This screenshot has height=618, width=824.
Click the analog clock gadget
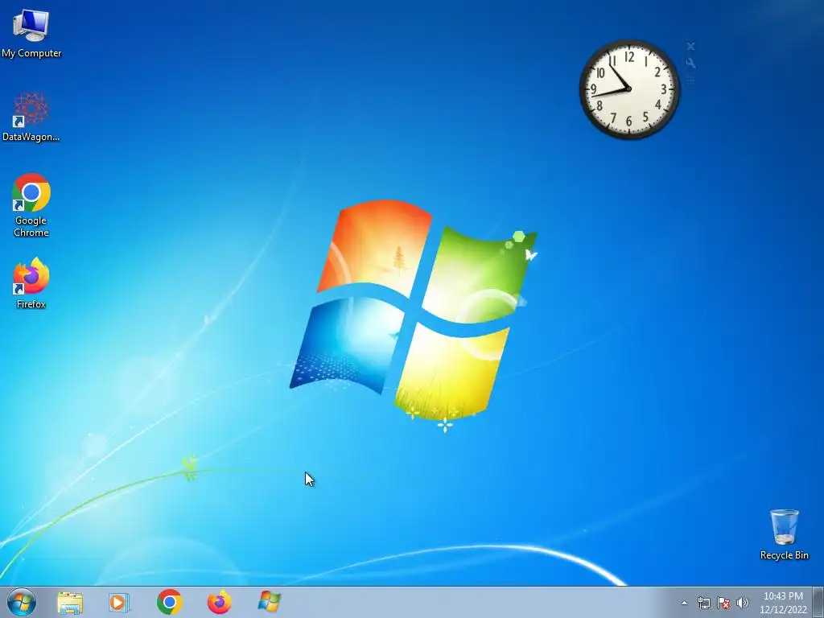629,89
